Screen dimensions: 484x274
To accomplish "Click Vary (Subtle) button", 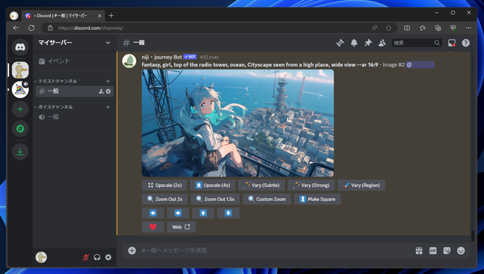I will click(262, 185).
